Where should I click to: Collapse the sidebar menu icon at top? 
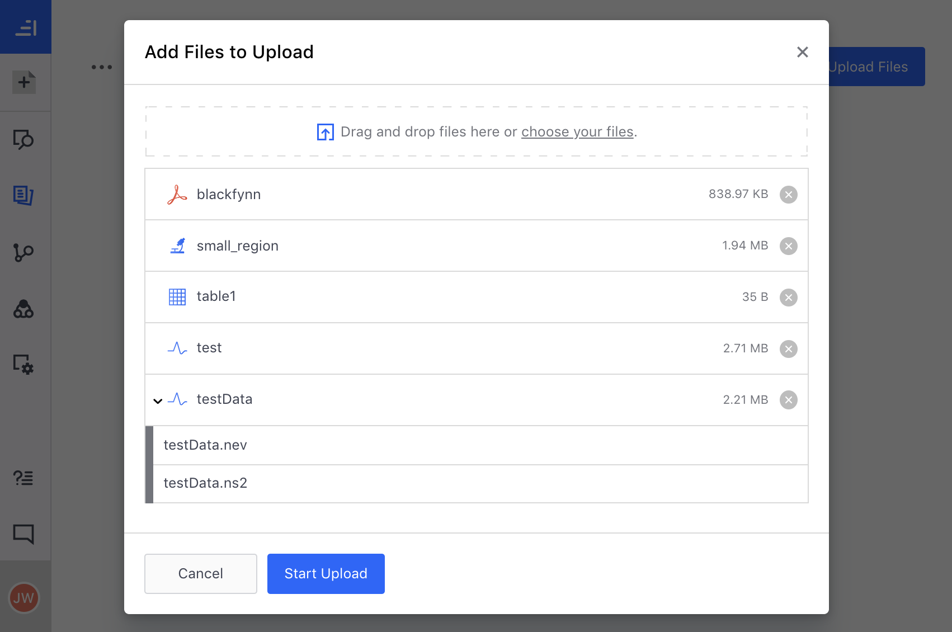(26, 27)
